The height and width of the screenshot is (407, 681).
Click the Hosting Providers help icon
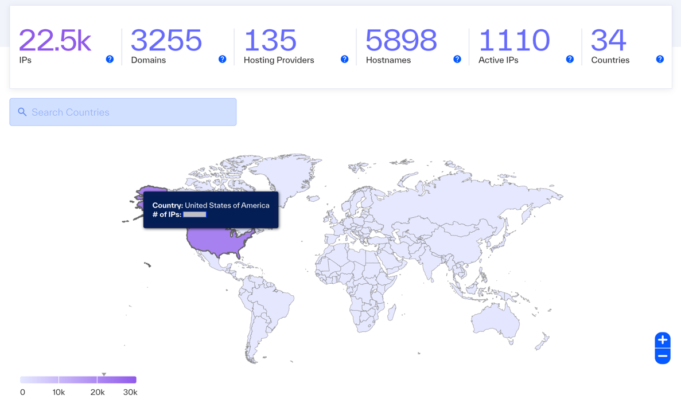click(344, 59)
